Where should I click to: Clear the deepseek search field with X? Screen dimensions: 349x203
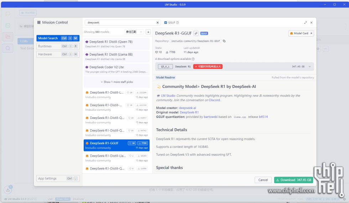pyautogui.click(x=157, y=22)
